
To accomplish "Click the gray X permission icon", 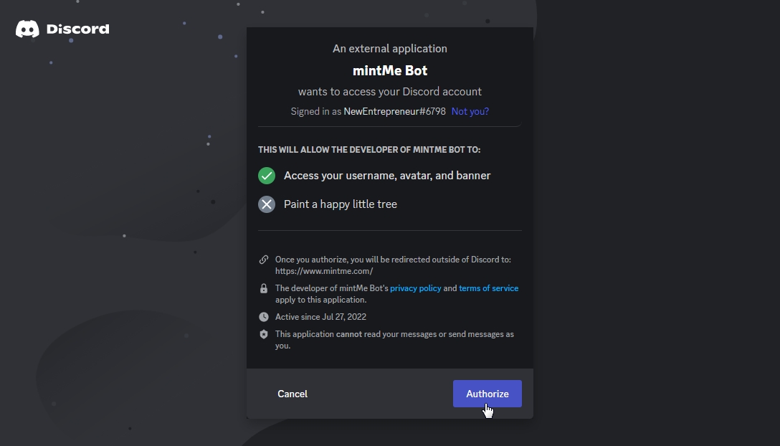I will pyautogui.click(x=267, y=204).
